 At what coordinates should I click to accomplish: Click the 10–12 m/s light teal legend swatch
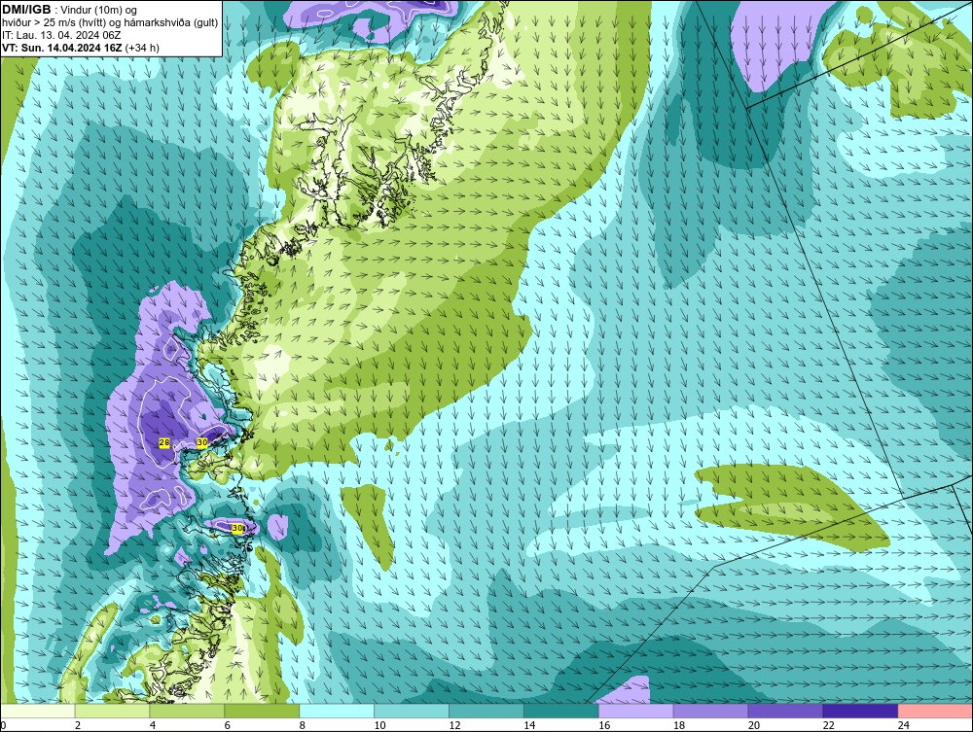click(x=412, y=712)
